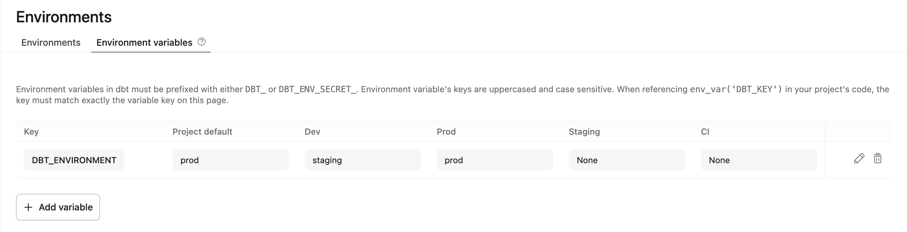Click the Dev value field showing staging
The width and height of the screenshot is (907, 232).
[362, 160]
